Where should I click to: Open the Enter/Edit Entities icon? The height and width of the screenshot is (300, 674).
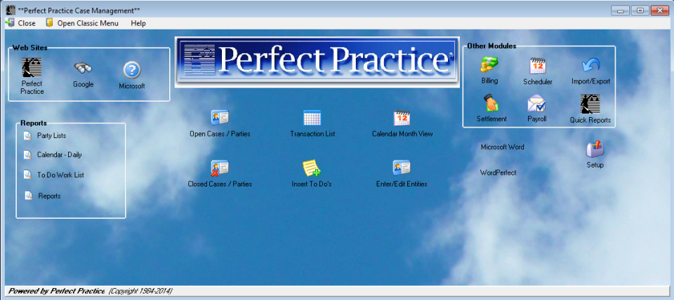coord(402,168)
